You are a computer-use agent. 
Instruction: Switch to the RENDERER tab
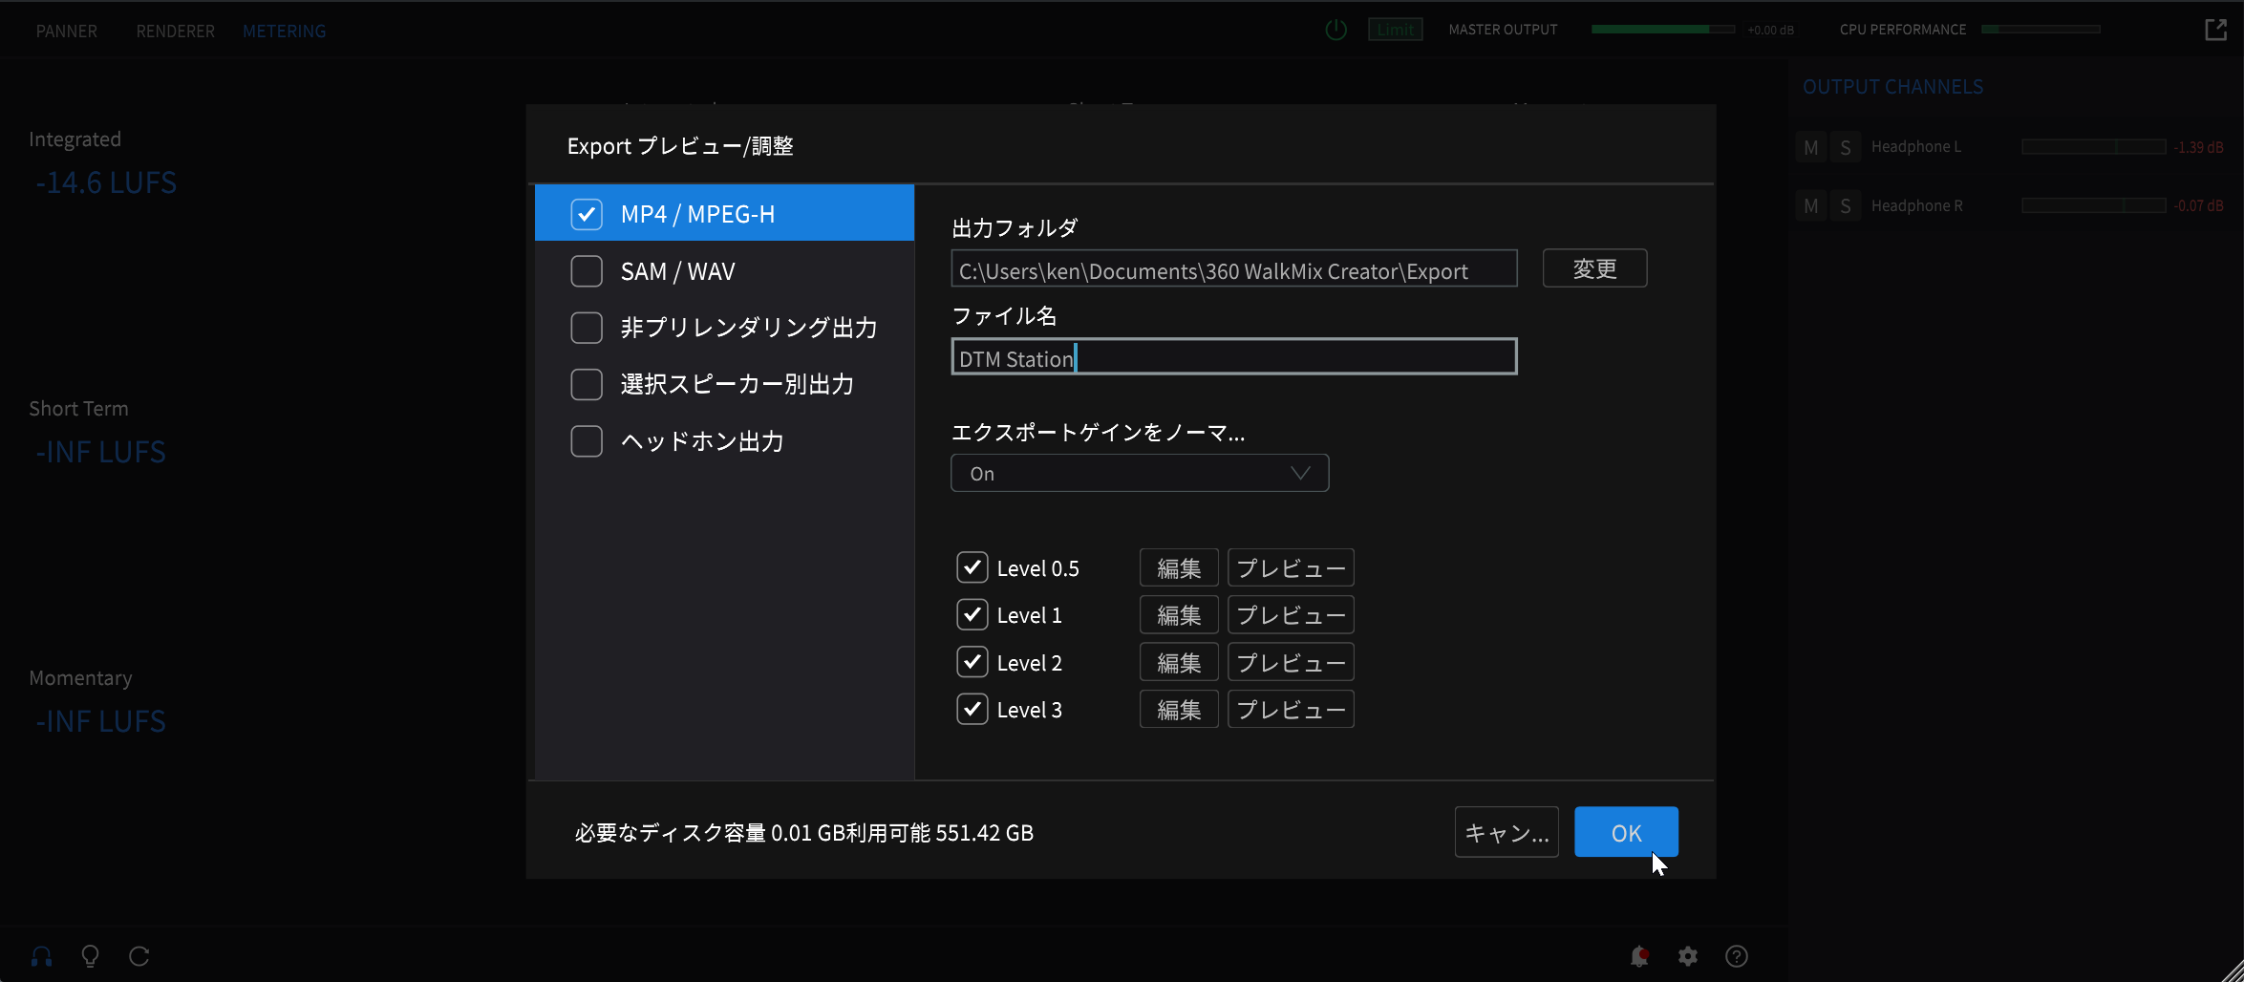[175, 31]
